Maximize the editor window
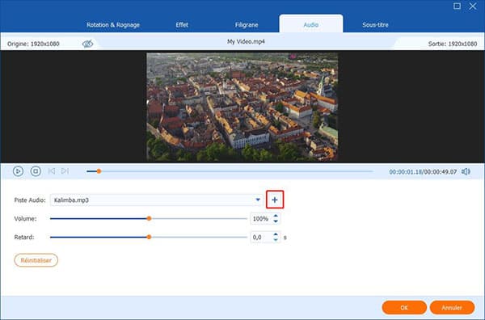485x320 pixels. coord(457,6)
